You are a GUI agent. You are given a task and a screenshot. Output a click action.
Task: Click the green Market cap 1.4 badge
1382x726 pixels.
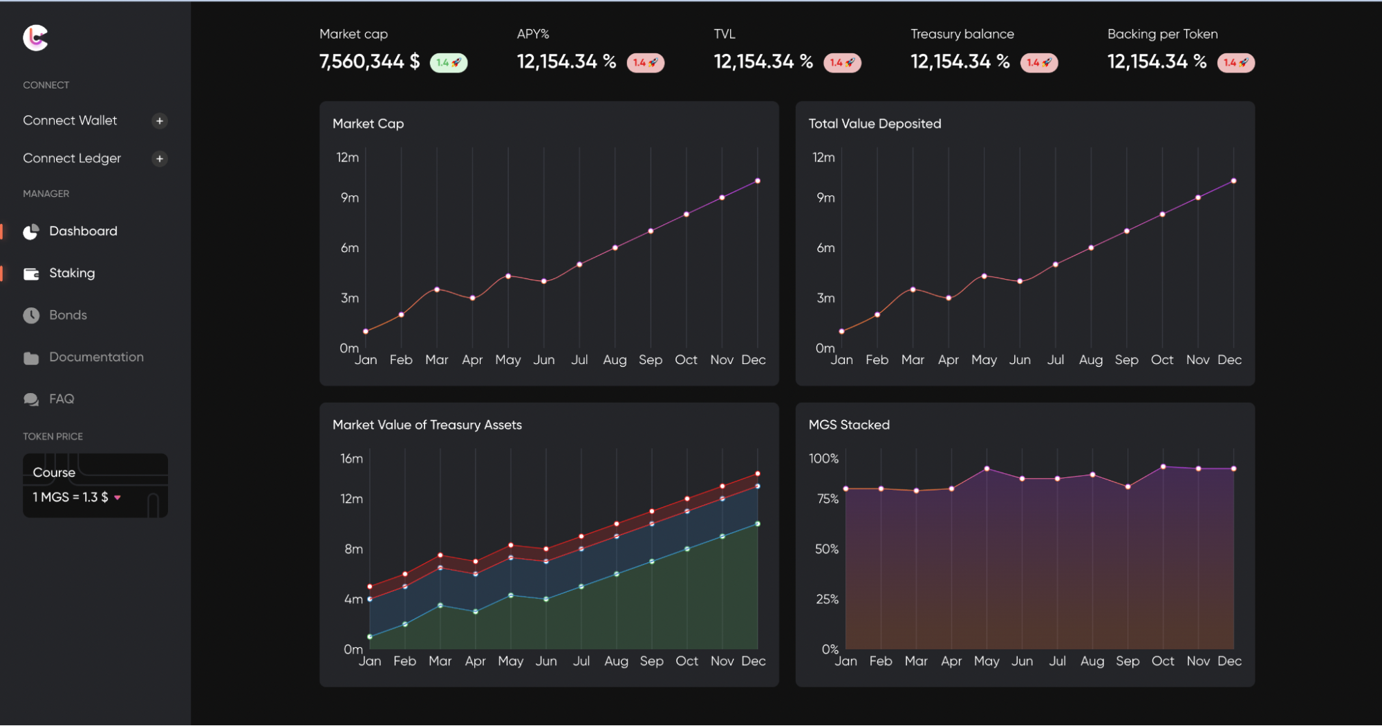[449, 63]
